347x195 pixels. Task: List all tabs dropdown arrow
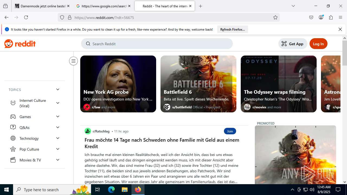point(293,6)
